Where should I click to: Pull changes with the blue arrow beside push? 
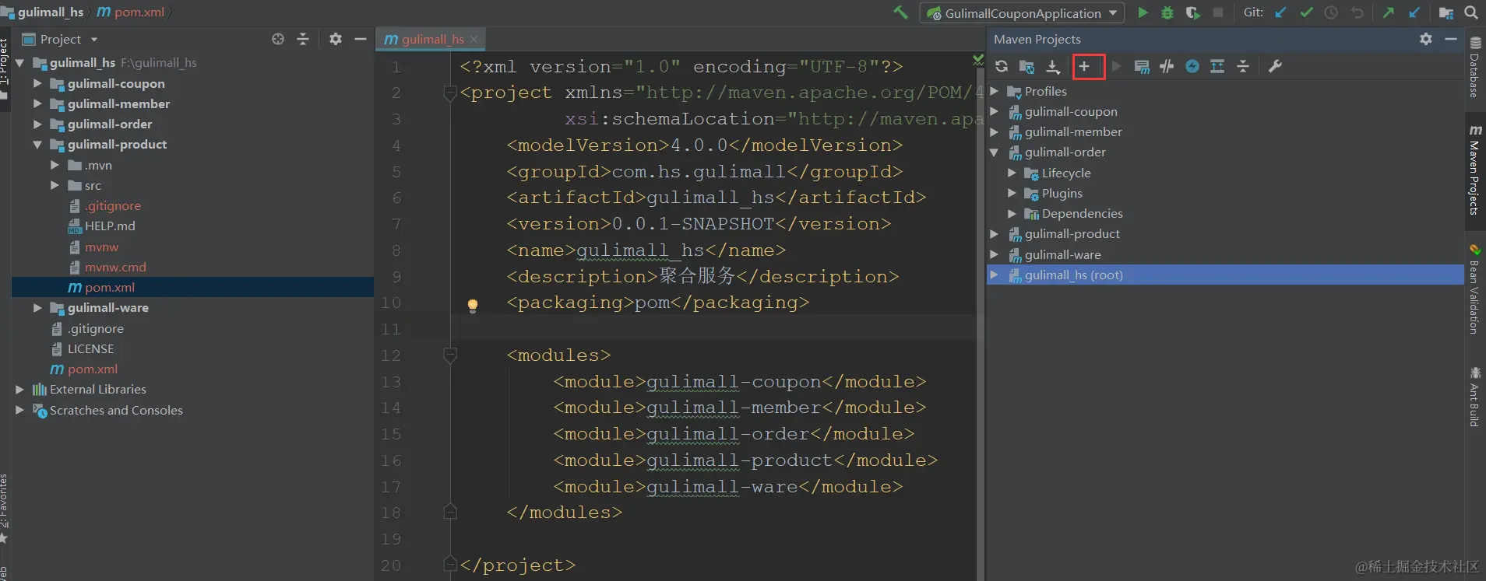[1414, 12]
